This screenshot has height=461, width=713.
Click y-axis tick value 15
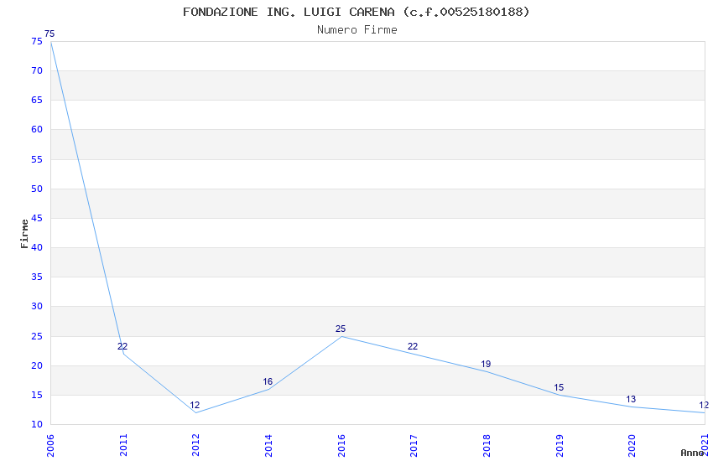point(37,395)
